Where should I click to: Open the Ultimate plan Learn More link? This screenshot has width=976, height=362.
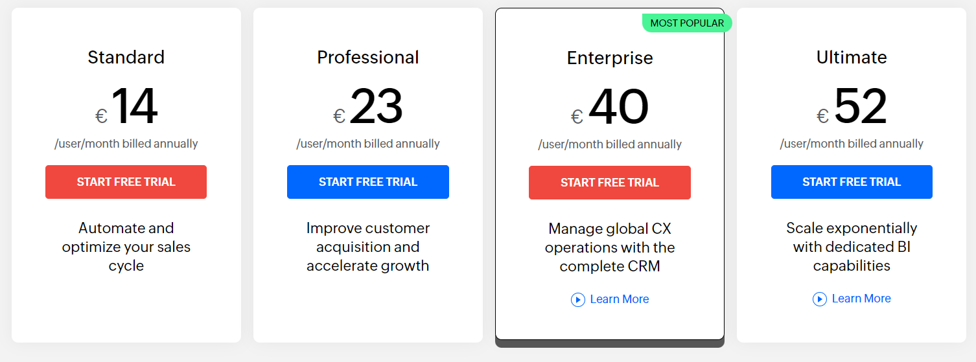861,299
